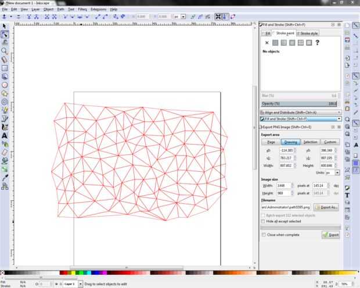Pick the black swatch in the palette
Image resolution: width=360 pixels, height=288 pixels.
tap(6, 273)
